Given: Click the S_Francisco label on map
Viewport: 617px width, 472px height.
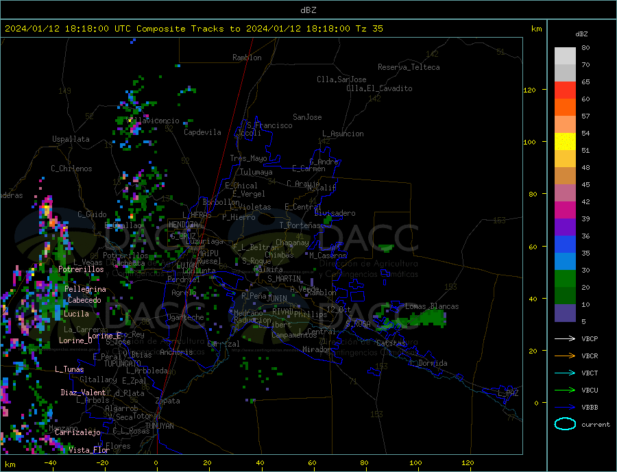Looking at the screenshot, I should point(269,125).
